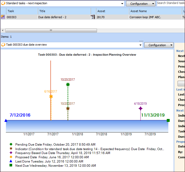185x172 pixels.
Task: Click the calendar icon beside Due date deferred
Action: coord(92,17)
